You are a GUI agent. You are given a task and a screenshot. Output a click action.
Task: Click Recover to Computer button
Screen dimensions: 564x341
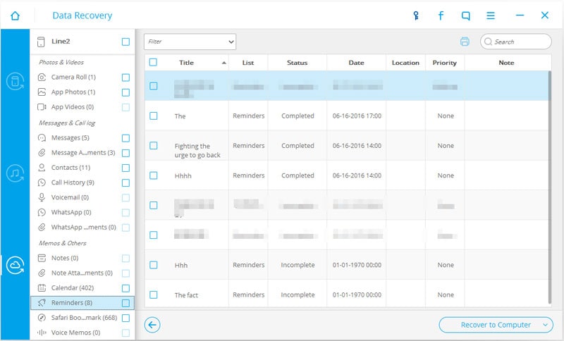click(x=496, y=325)
